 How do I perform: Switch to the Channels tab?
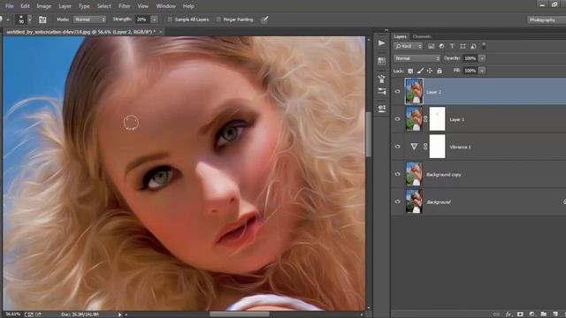pyautogui.click(x=422, y=36)
